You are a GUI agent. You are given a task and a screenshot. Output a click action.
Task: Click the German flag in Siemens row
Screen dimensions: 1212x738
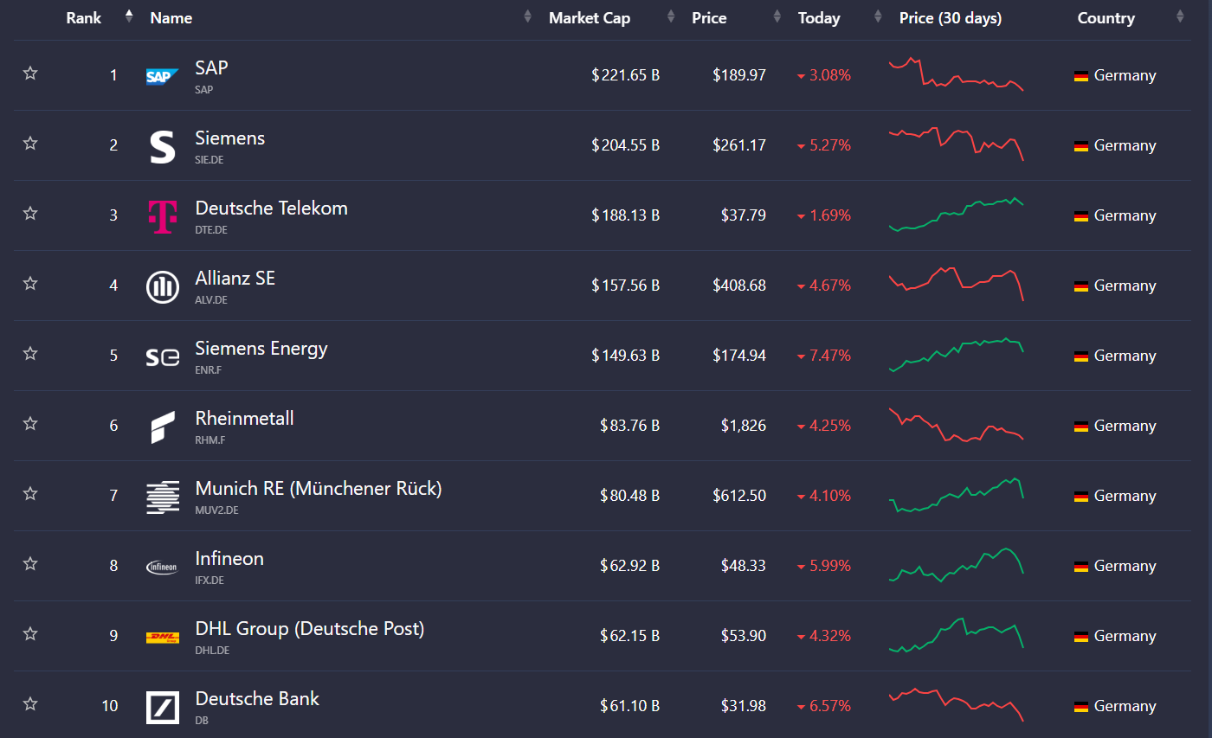tap(1081, 146)
